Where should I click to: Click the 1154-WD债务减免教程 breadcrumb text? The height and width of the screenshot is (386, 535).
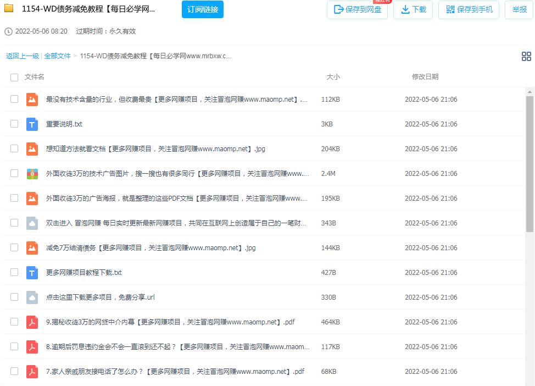tap(155, 56)
